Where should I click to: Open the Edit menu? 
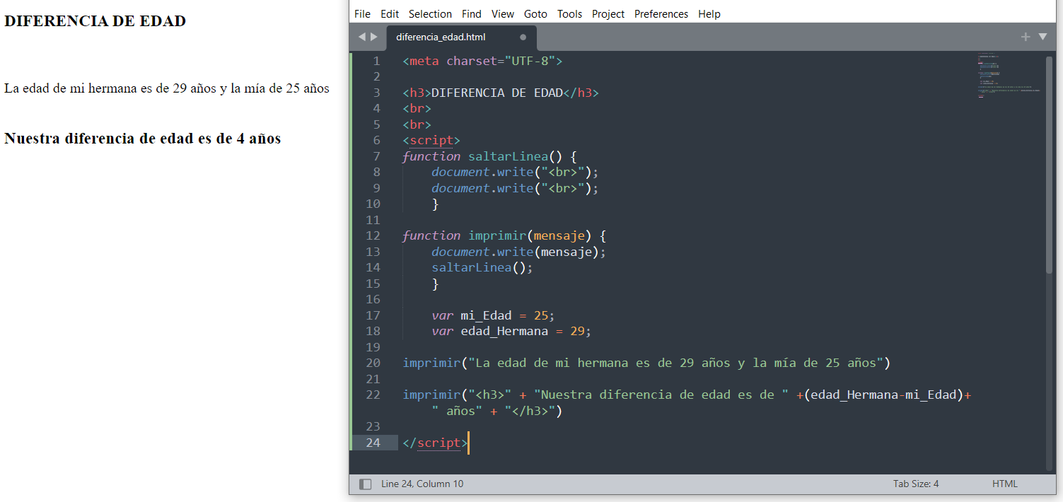point(390,14)
